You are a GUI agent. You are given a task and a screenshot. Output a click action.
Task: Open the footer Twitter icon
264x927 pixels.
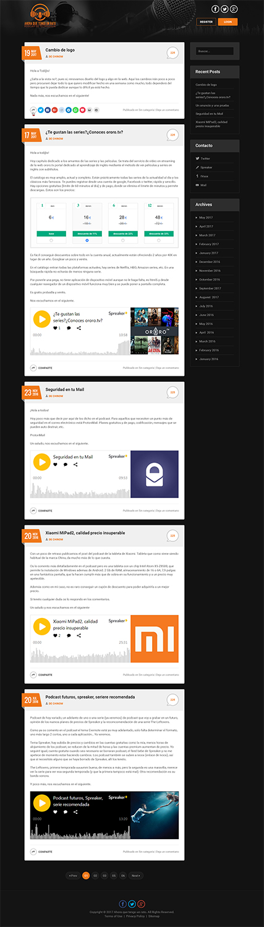point(132,904)
